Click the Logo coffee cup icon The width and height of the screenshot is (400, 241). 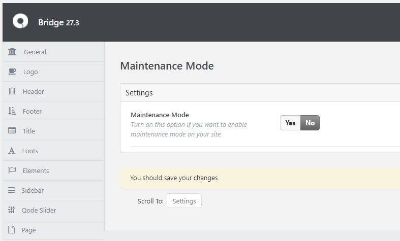12,72
